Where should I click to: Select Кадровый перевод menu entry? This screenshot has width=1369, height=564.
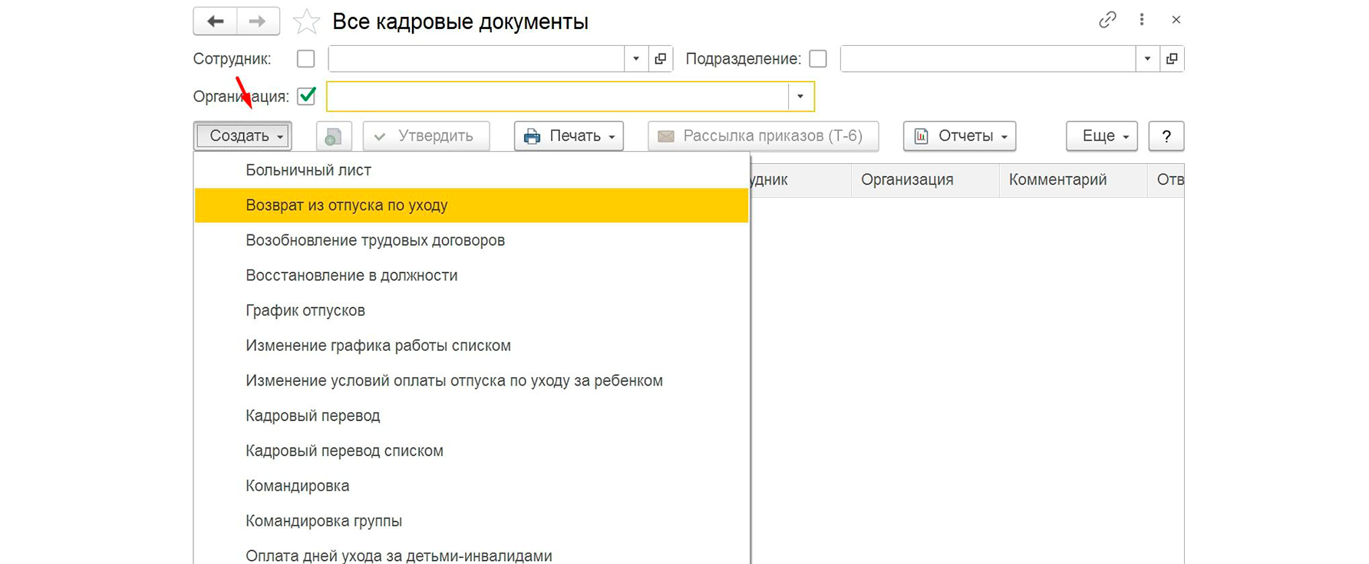pos(471,416)
